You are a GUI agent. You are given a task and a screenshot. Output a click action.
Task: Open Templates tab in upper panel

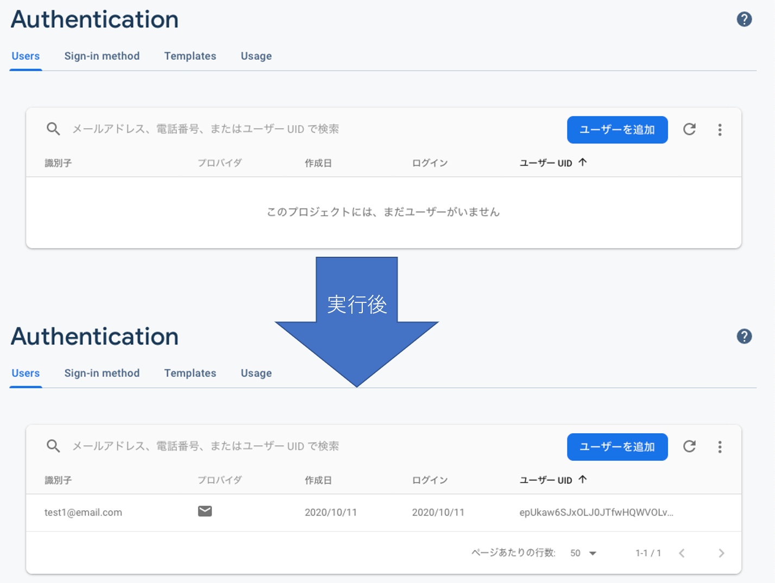(x=190, y=56)
